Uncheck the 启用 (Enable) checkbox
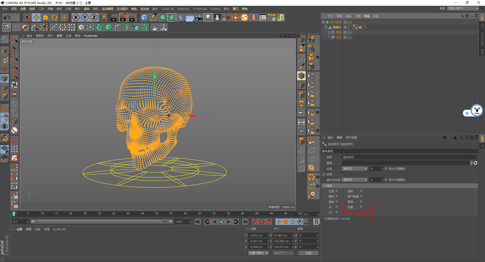Viewport: 485px width, 262px height. pyautogui.click(x=343, y=174)
